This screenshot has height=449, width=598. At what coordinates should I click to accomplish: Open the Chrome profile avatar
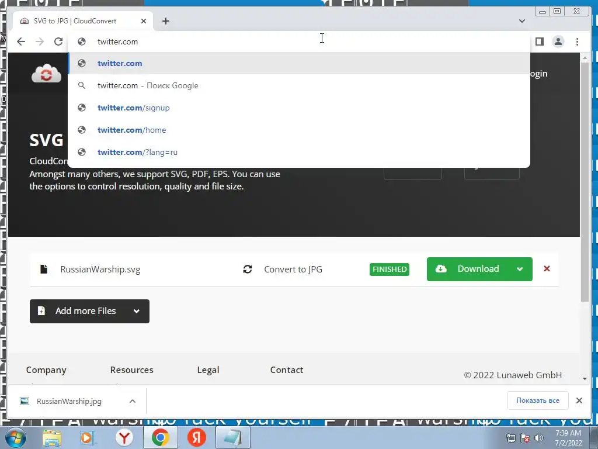point(558,42)
